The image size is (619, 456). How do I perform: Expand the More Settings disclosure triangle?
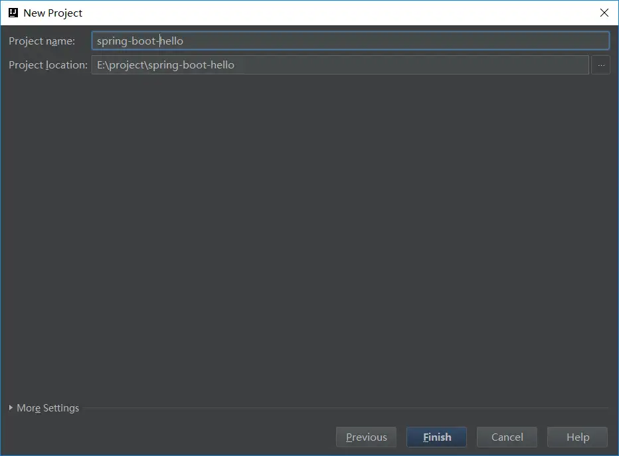(x=11, y=407)
